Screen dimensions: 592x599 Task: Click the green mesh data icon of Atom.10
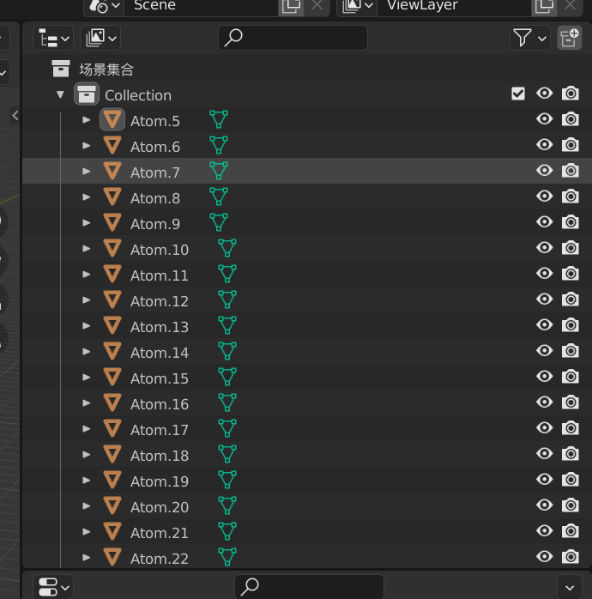(227, 248)
